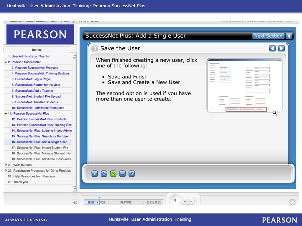Click the Next Section button

click(x=268, y=36)
